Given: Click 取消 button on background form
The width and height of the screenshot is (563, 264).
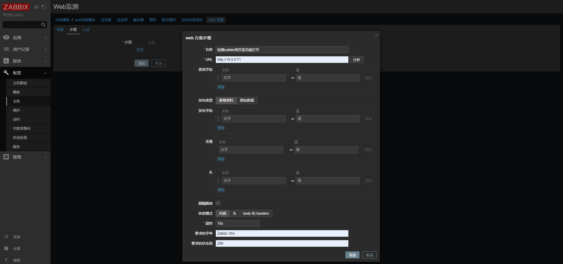Looking at the screenshot, I should (x=159, y=63).
